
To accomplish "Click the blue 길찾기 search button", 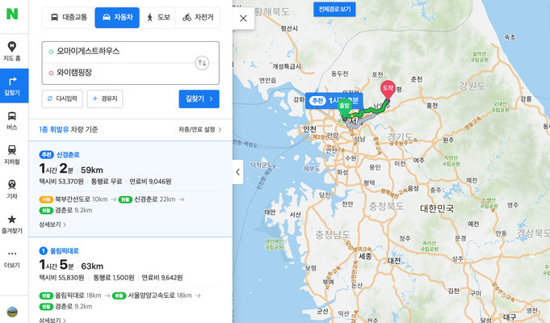I will click(199, 99).
